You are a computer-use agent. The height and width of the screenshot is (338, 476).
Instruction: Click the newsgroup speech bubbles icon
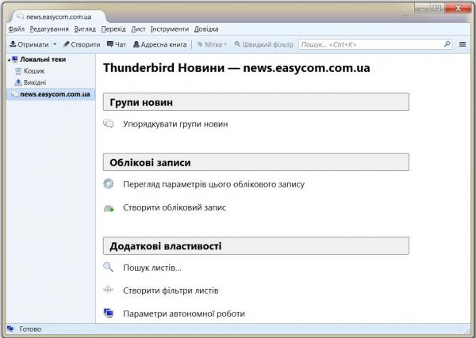[109, 123]
